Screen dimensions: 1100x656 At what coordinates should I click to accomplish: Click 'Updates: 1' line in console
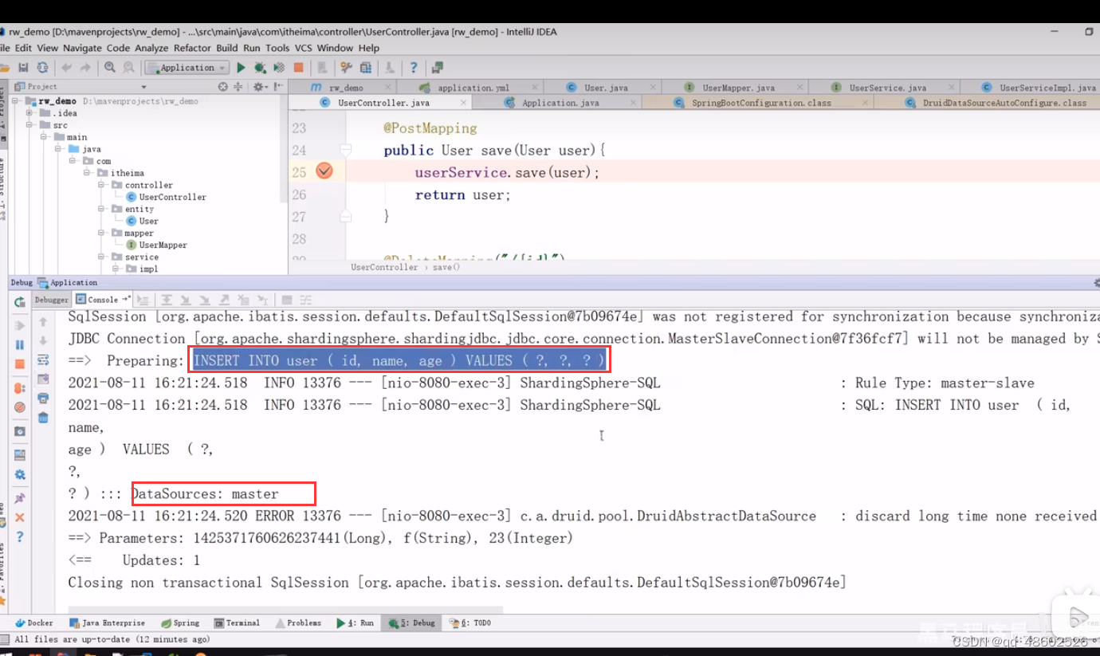(161, 560)
